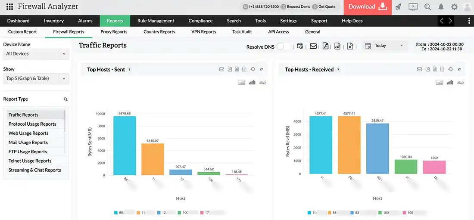Open the Inventory tab
The width and height of the screenshot is (474, 220).
[x=54, y=21]
